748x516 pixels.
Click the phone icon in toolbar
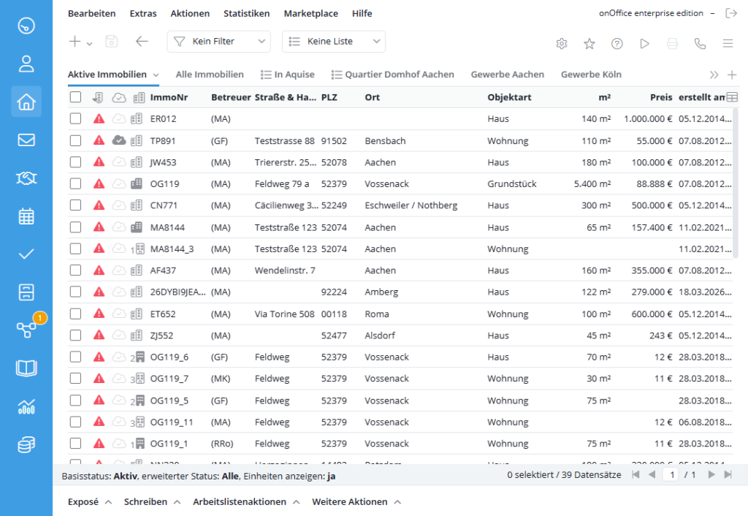tap(700, 44)
